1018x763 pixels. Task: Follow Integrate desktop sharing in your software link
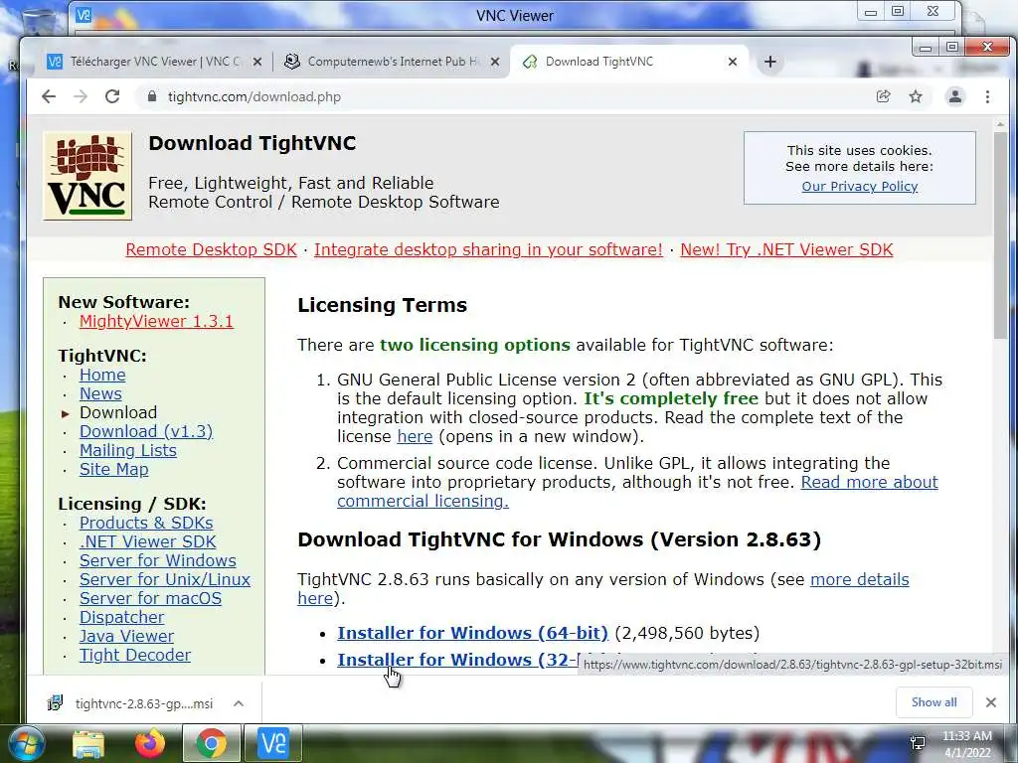coord(488,249)
